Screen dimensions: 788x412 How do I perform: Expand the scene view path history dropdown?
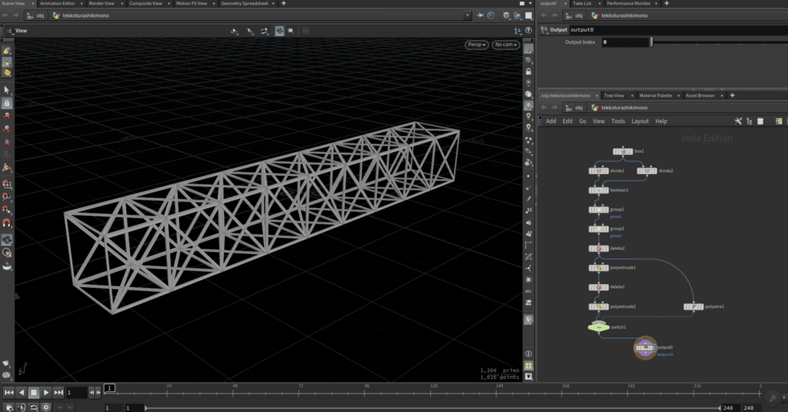[468, 15]
